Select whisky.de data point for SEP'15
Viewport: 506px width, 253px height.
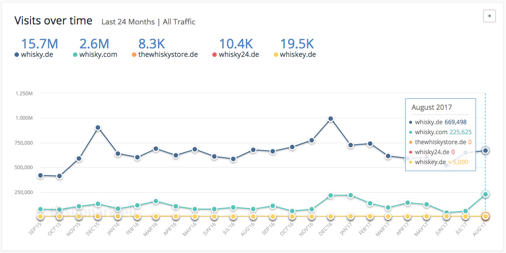pos(40,176)
